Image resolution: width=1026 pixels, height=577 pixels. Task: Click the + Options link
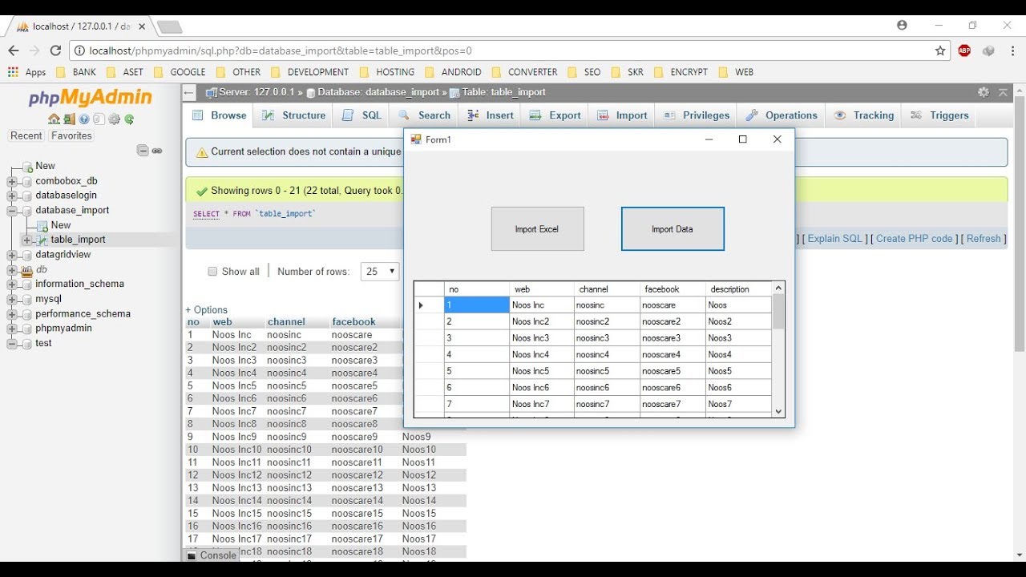point(207,310)
